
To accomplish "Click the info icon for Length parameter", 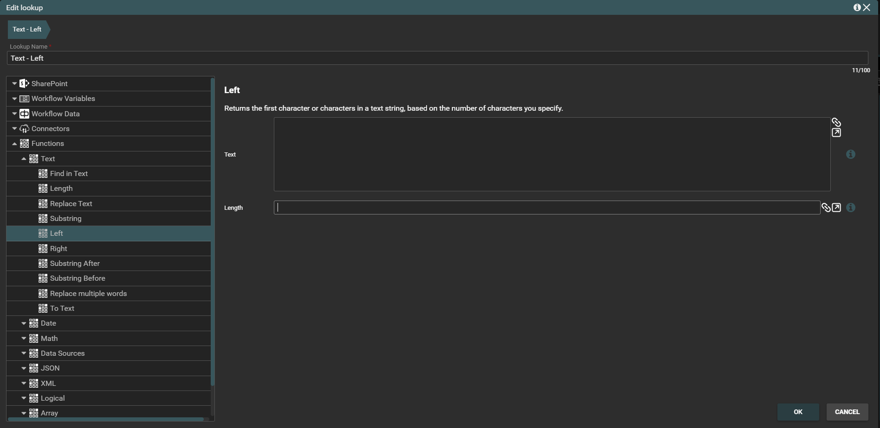I will (850, 208).
